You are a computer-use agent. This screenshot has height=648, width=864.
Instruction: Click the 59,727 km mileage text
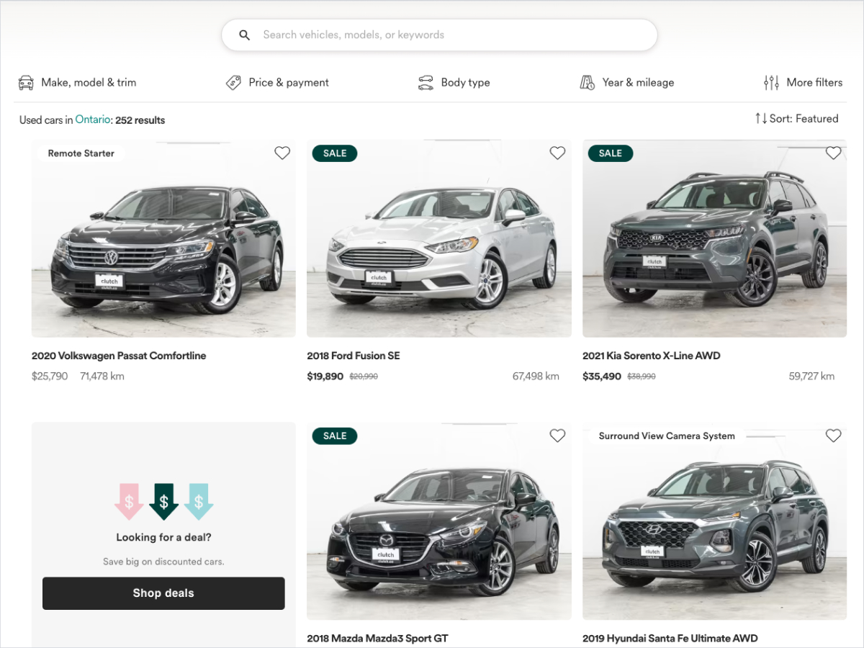812,376
